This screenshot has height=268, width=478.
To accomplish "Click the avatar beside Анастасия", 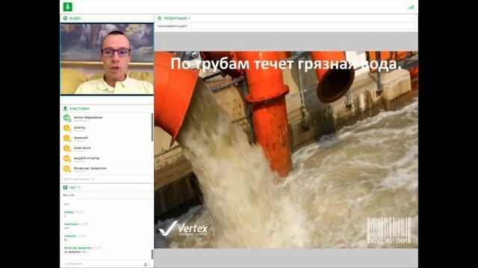I will pos(66,148).
